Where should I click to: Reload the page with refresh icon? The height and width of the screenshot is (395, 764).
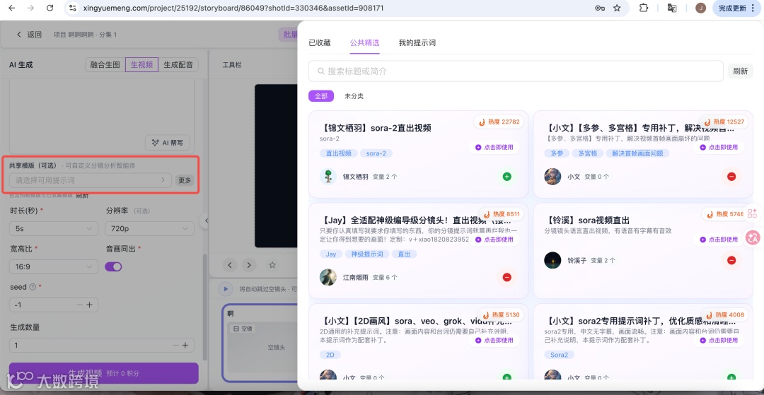click(50, 8)
